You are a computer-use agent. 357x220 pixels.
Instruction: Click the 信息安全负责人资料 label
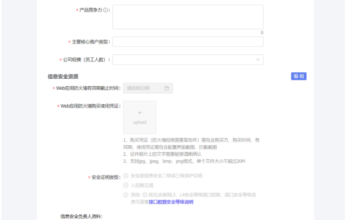click(81, 217)
